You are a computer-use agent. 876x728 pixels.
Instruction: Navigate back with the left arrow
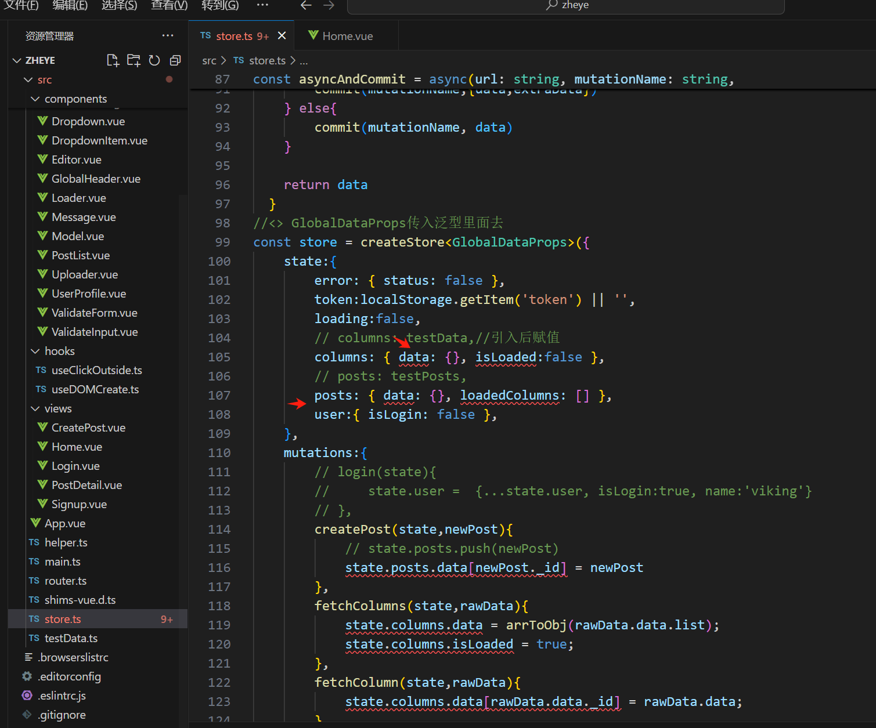click(306, 5)
